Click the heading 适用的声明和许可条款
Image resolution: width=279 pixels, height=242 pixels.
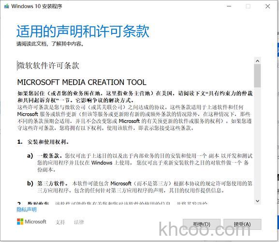pos(83,31)
